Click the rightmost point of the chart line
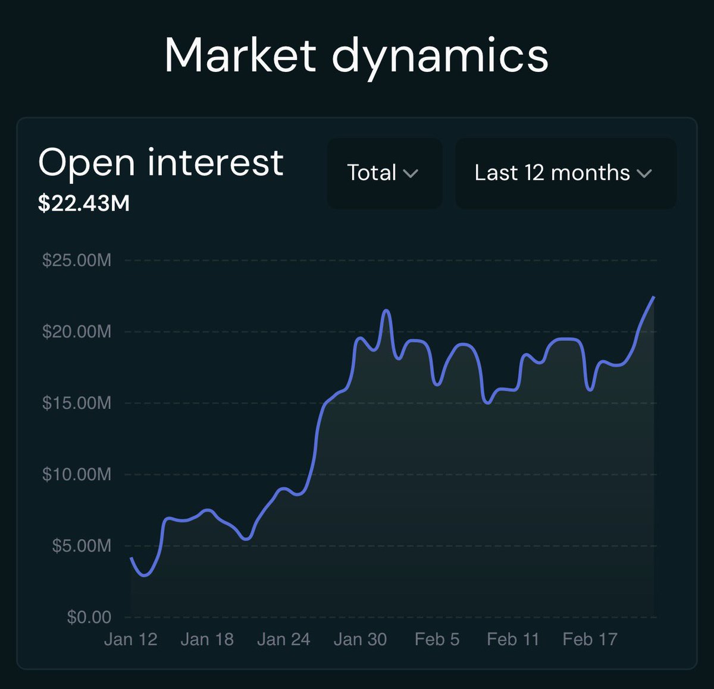Image resolution: width=714 pixels, height=689 pixels. click(x=654, y=297)
